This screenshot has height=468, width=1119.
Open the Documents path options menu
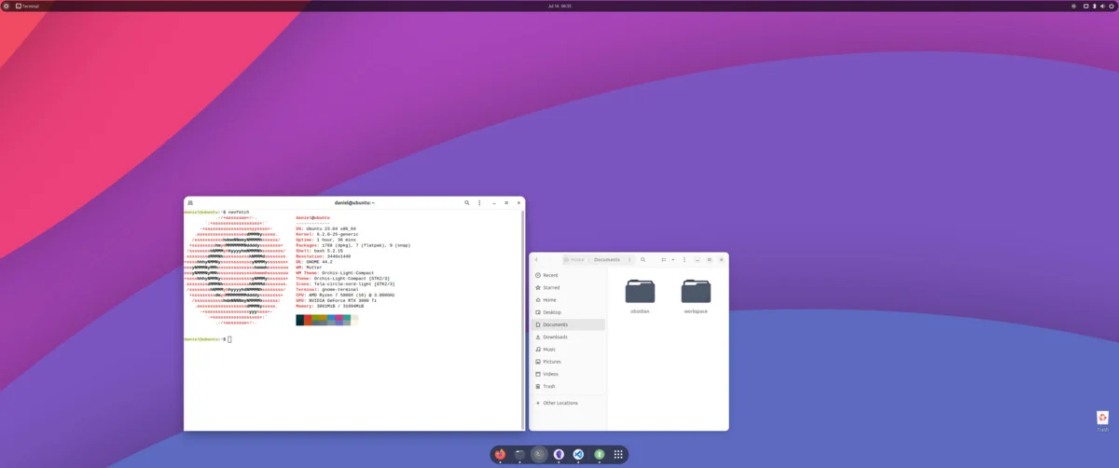629,259
